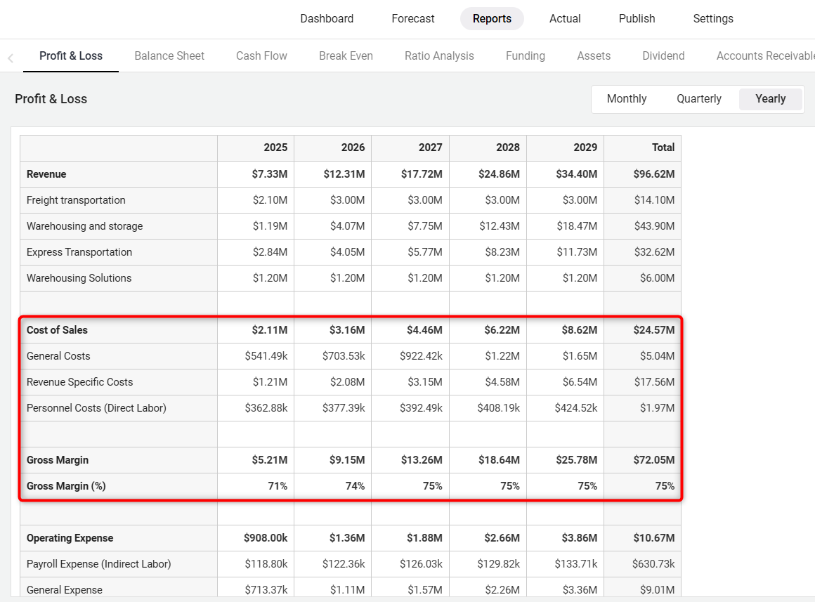This screenshot has width=815, height=602.
Task: Select the Yearly view toggle
Action: click(770, 99)
